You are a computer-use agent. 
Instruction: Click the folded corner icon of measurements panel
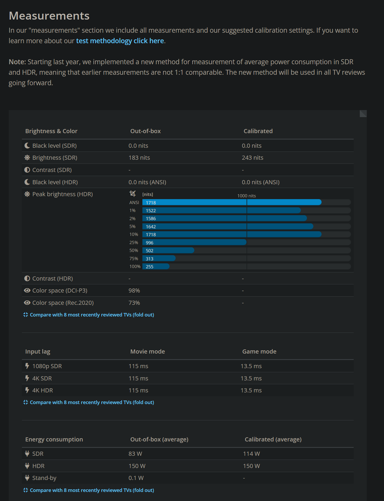[x=363, y=114]
